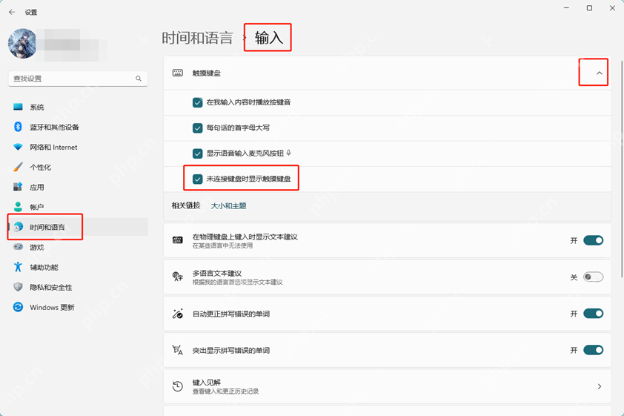This screenshot has width=624, height=416.
Task: Disable 自动更正拼写错误的单词 toggle
Action: click(x=594, y=314)
